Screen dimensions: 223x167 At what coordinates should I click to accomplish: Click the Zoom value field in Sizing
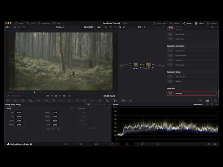[x=19, y=121]
